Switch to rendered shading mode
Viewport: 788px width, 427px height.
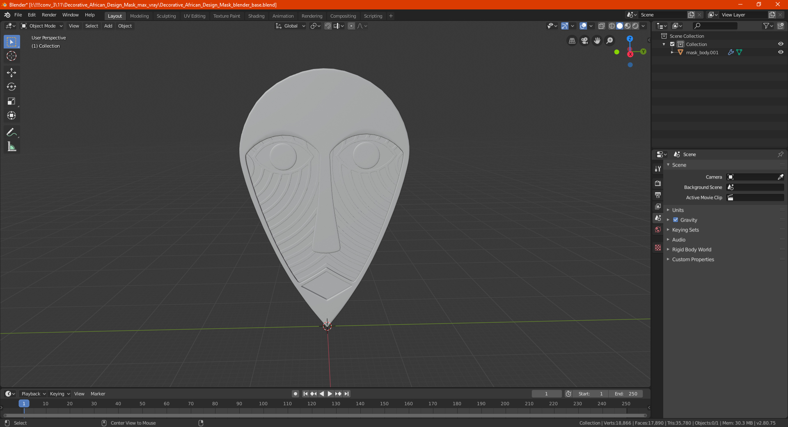pyautogui.click(x=635, y=26)
